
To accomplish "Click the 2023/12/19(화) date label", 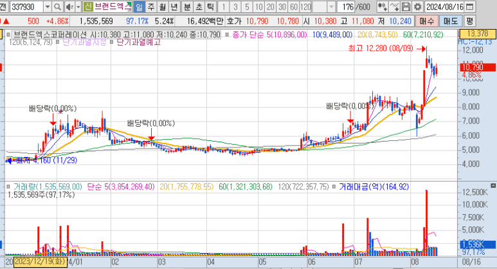I will tap(41, 262).
